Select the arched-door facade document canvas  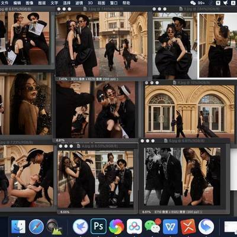[x=190, y=111]
